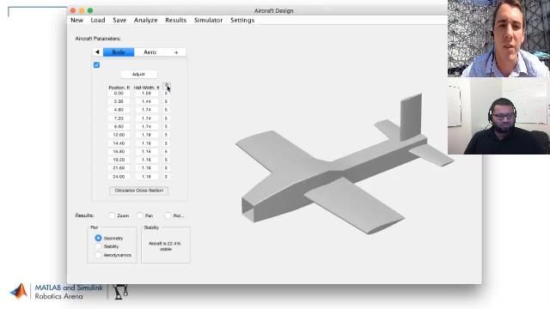The image size is (550, 309).
Task: Click the Position field showing 14.40
Action: tap(119, 143)
